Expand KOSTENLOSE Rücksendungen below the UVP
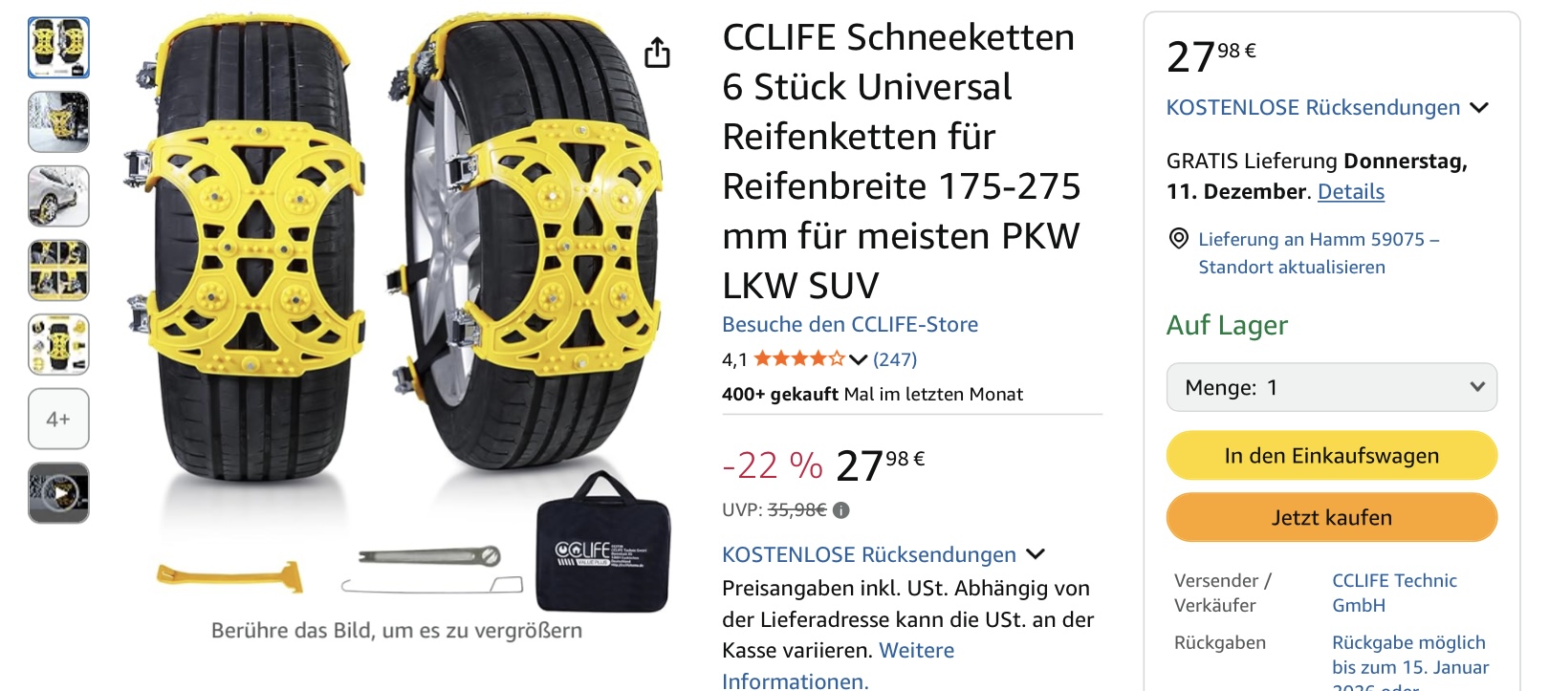1549x691 pixels. [x=1036, y=554]
